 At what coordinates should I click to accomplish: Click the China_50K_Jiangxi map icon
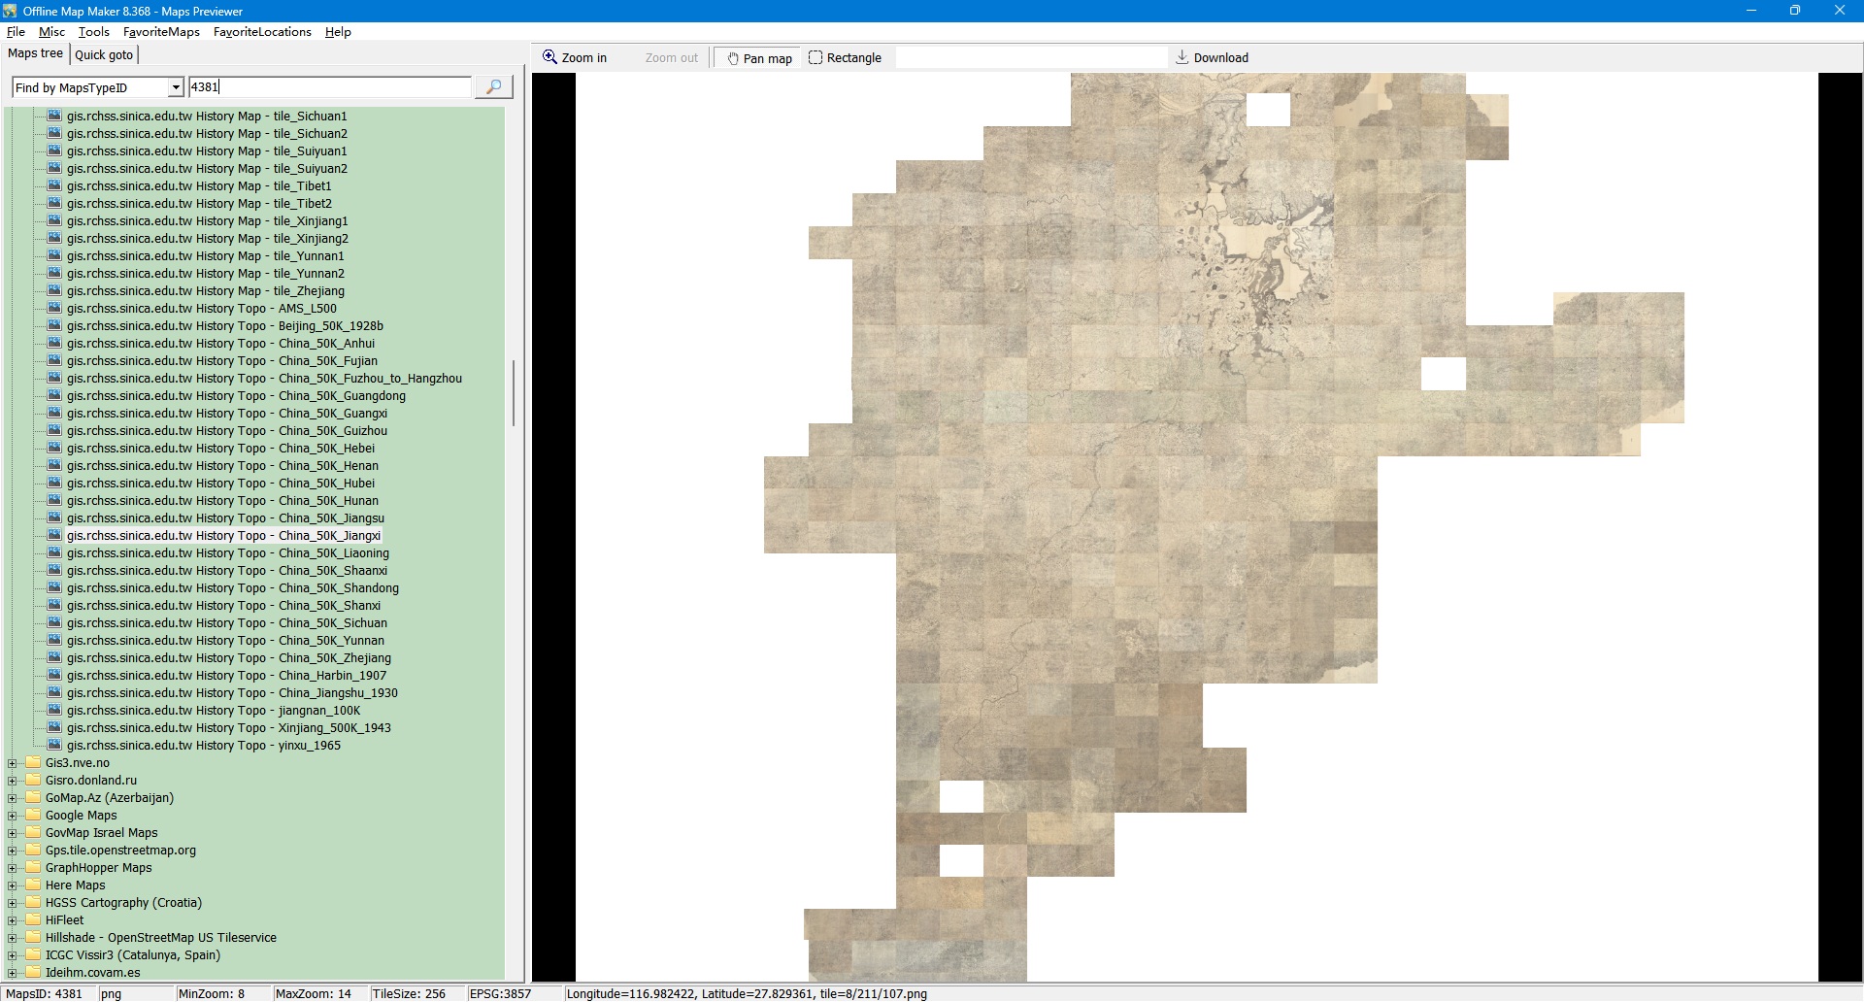click(x=54, y=536)
